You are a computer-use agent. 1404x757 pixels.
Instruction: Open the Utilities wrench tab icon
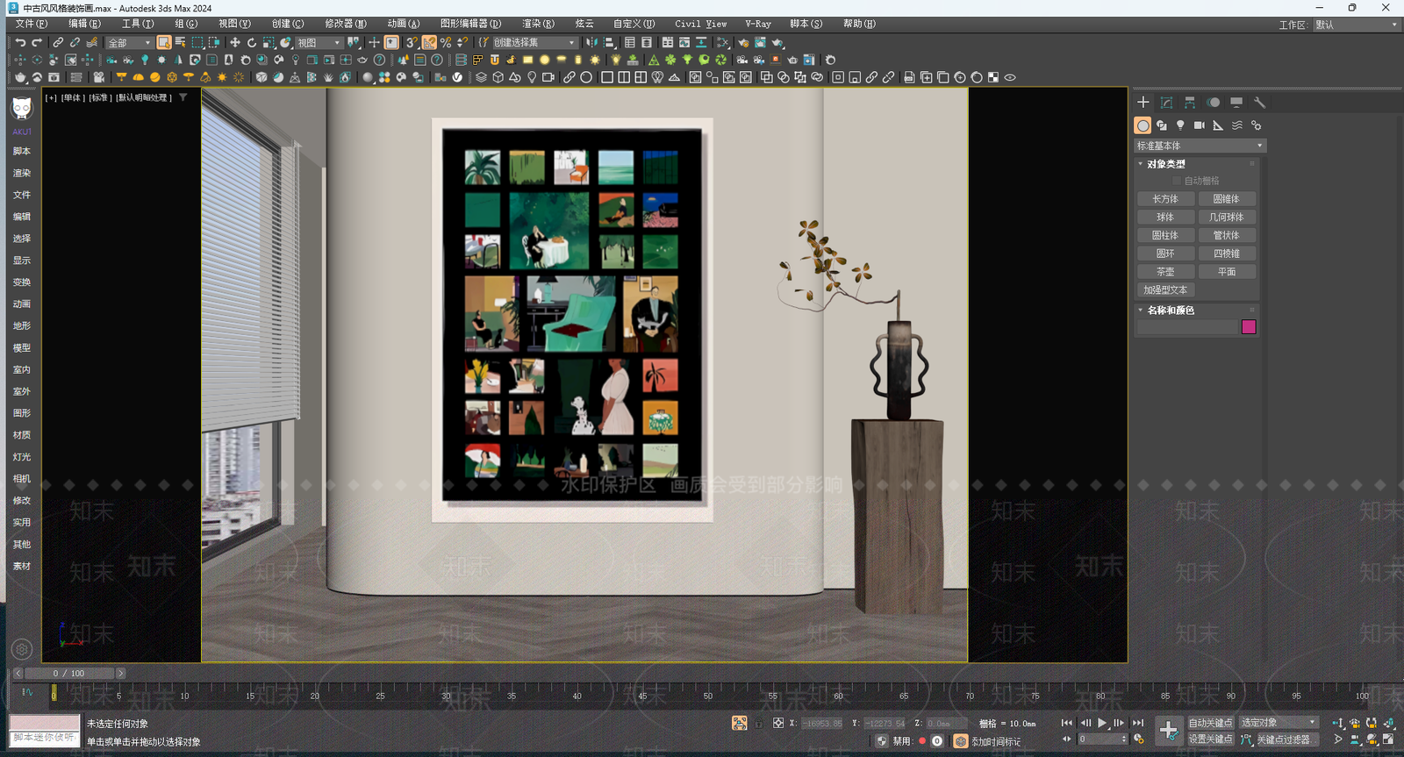tap(1259, 103)
